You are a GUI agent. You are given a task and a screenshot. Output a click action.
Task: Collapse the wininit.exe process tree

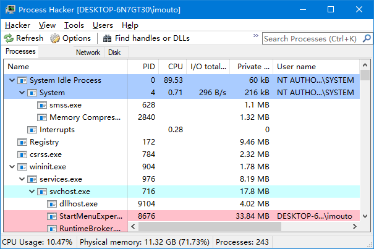click(x=12, y=167)
